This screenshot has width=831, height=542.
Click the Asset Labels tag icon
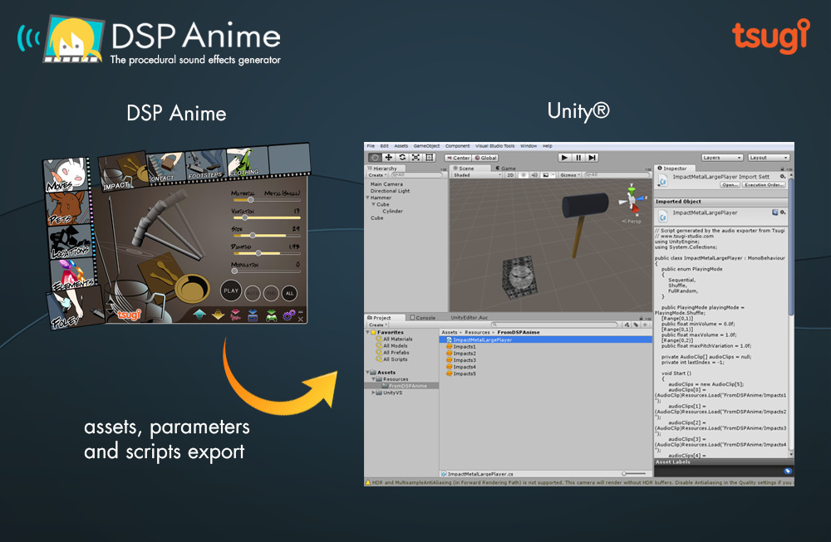tap(788, 471)
